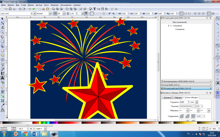220x137 pixels.
Task: Select the Star and polygon tool
Action: point(3,55)
